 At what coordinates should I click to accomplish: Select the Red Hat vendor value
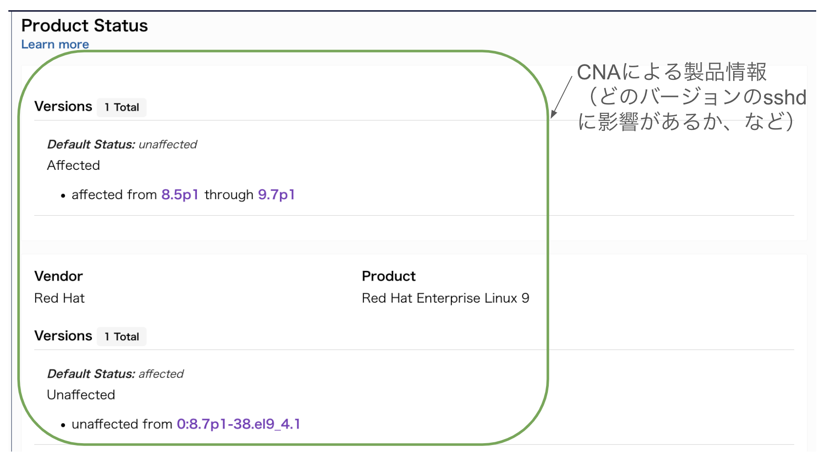point(59,298)
